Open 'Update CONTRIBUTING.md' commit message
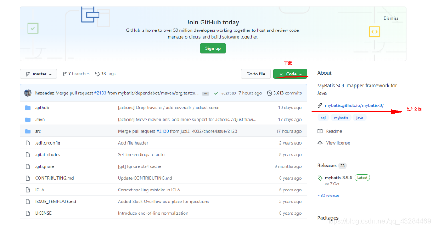 pos(145,178)
